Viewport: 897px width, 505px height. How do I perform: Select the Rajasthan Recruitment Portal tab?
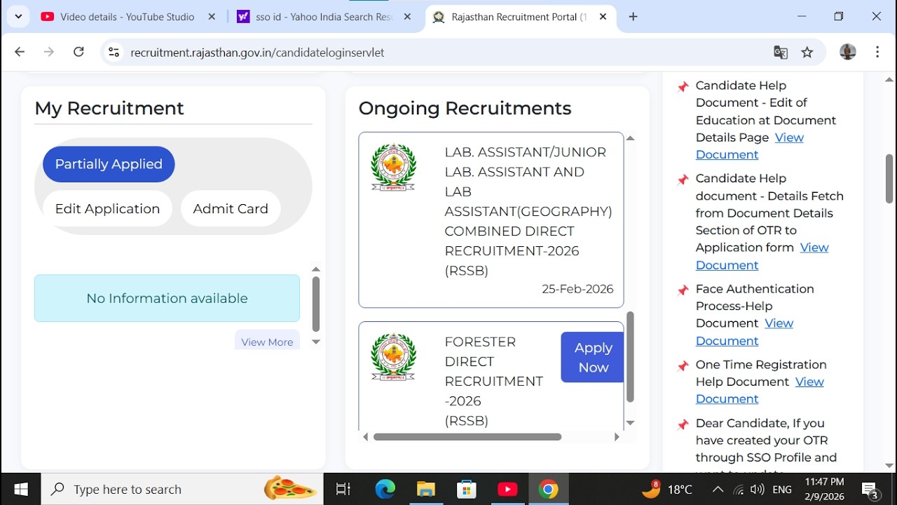click(x=519, y=17)
